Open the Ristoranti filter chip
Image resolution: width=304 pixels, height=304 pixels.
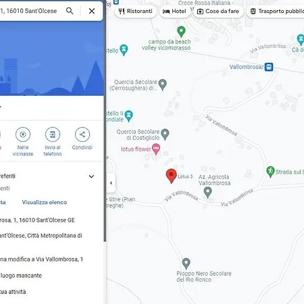coord(136,11)
